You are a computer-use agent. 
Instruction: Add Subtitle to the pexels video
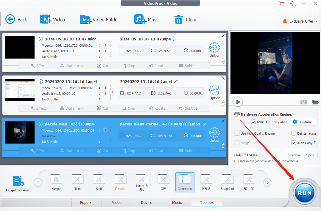click(x=188, y=151)
